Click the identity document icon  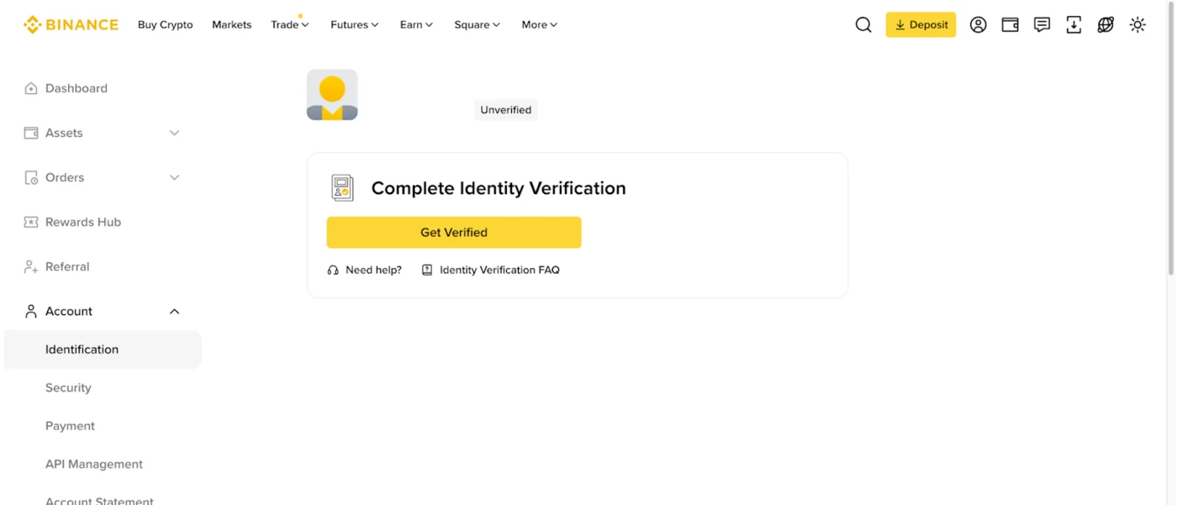(342, 188)
